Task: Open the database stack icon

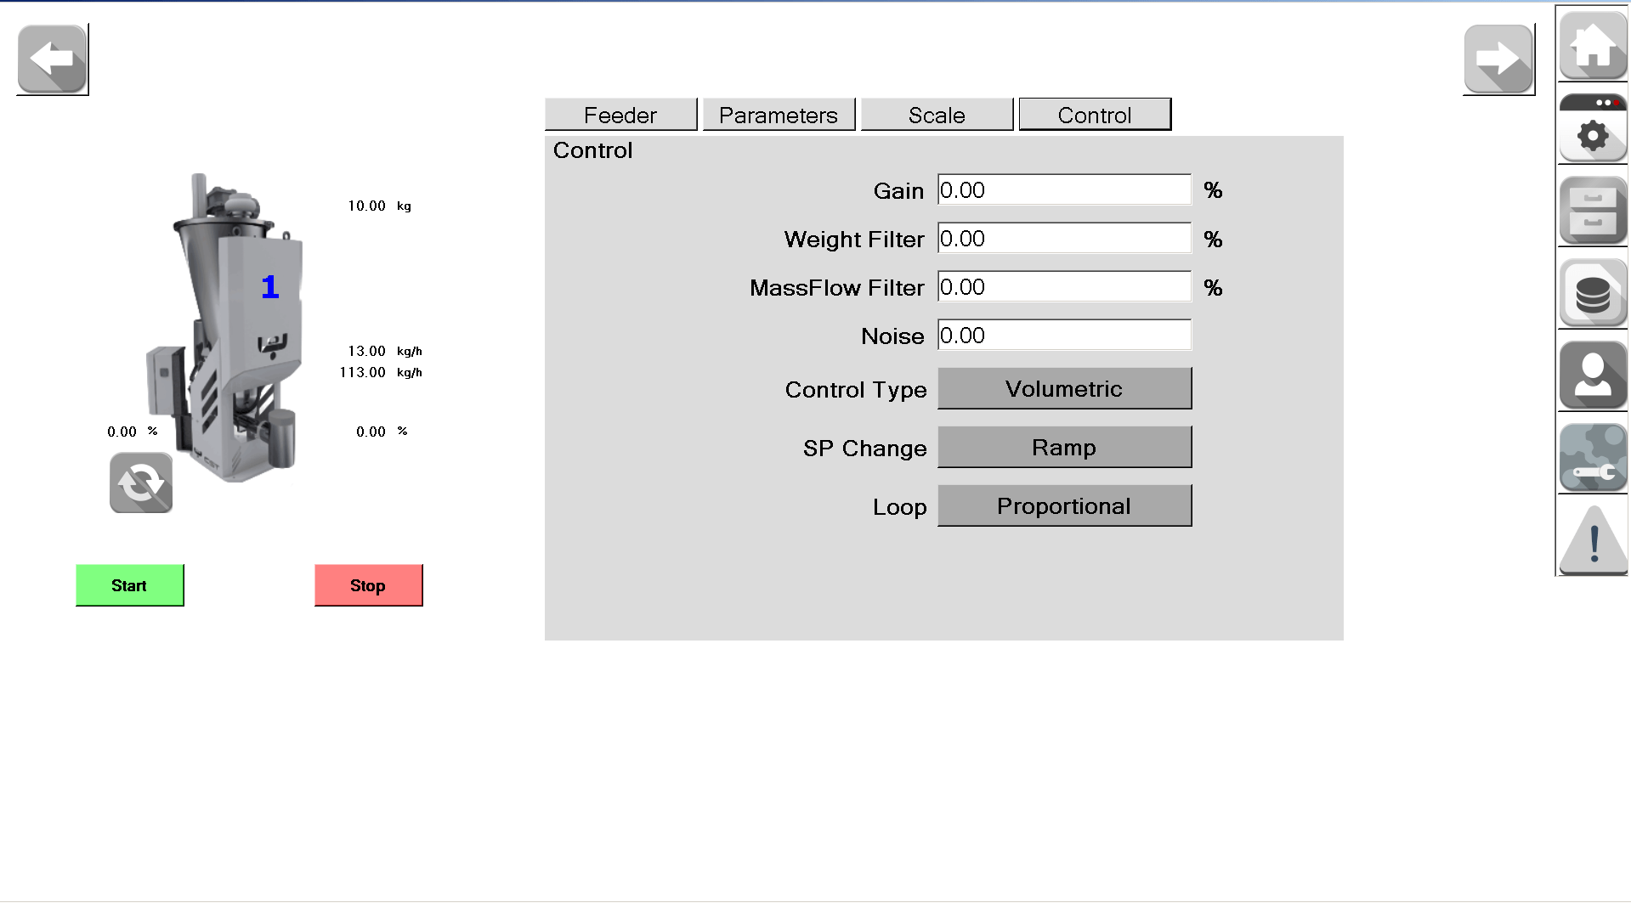Action: pyautogui.click(x=1593, y=293)
